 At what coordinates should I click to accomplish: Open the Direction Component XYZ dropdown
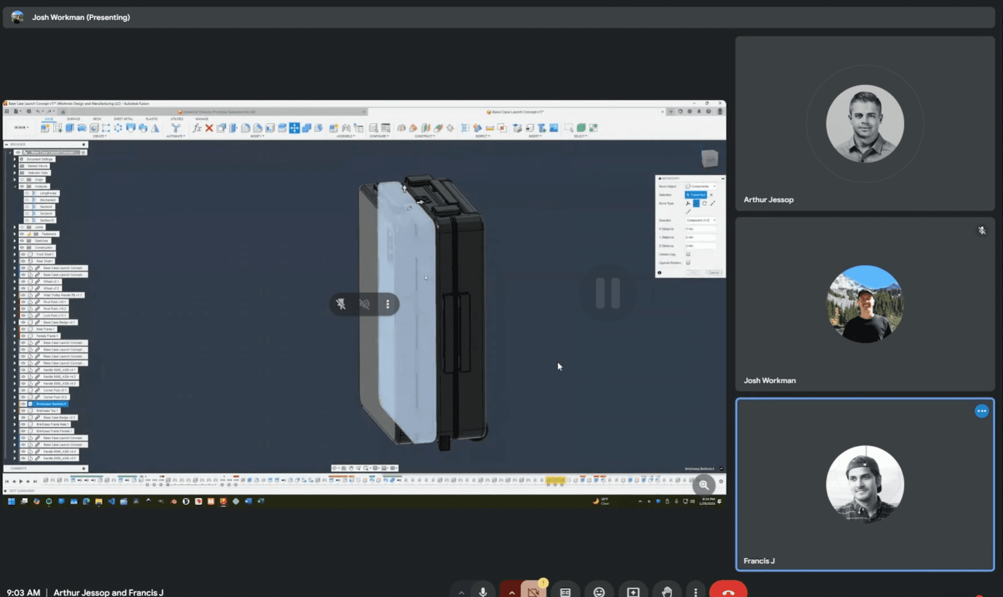point(700,220)
